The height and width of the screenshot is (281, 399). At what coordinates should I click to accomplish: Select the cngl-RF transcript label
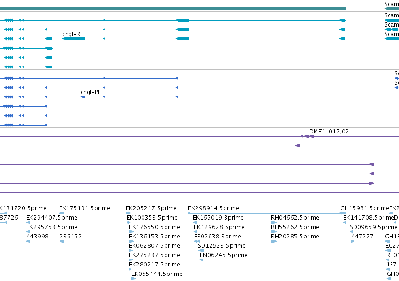coord(73,34)
